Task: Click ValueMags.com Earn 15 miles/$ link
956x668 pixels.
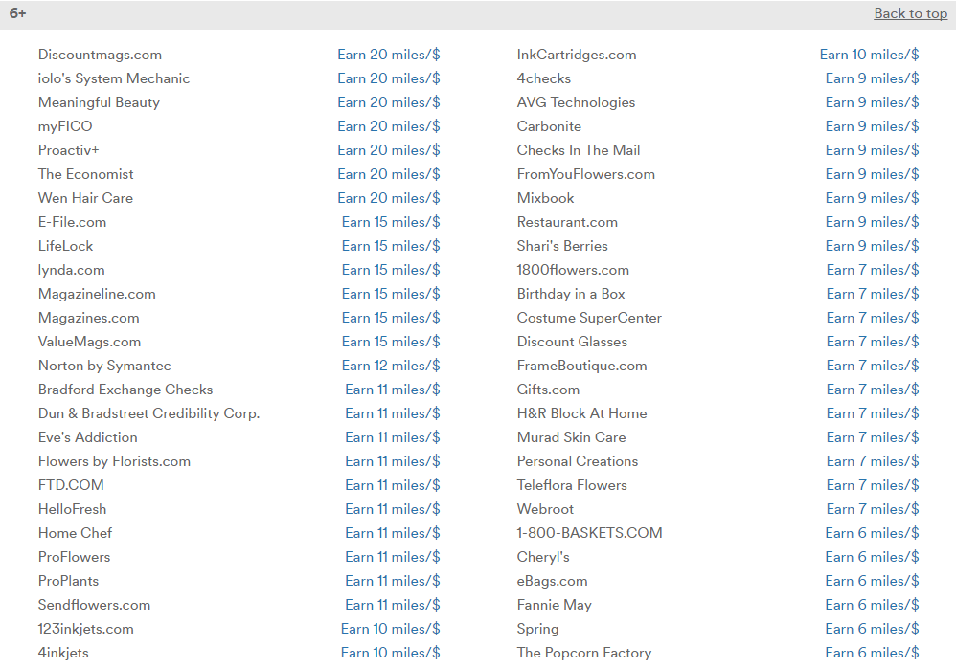Action: click(x=391, y=342)
